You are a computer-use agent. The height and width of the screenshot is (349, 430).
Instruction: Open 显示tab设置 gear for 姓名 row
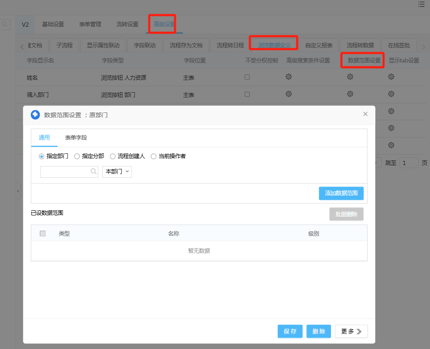click(x=391, y=77)
